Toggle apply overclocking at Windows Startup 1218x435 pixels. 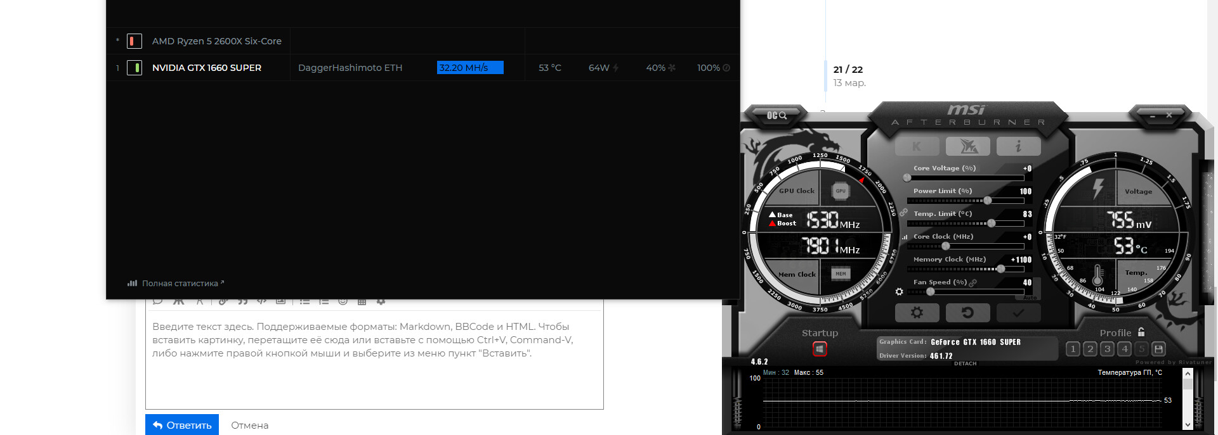pos(820,349)
